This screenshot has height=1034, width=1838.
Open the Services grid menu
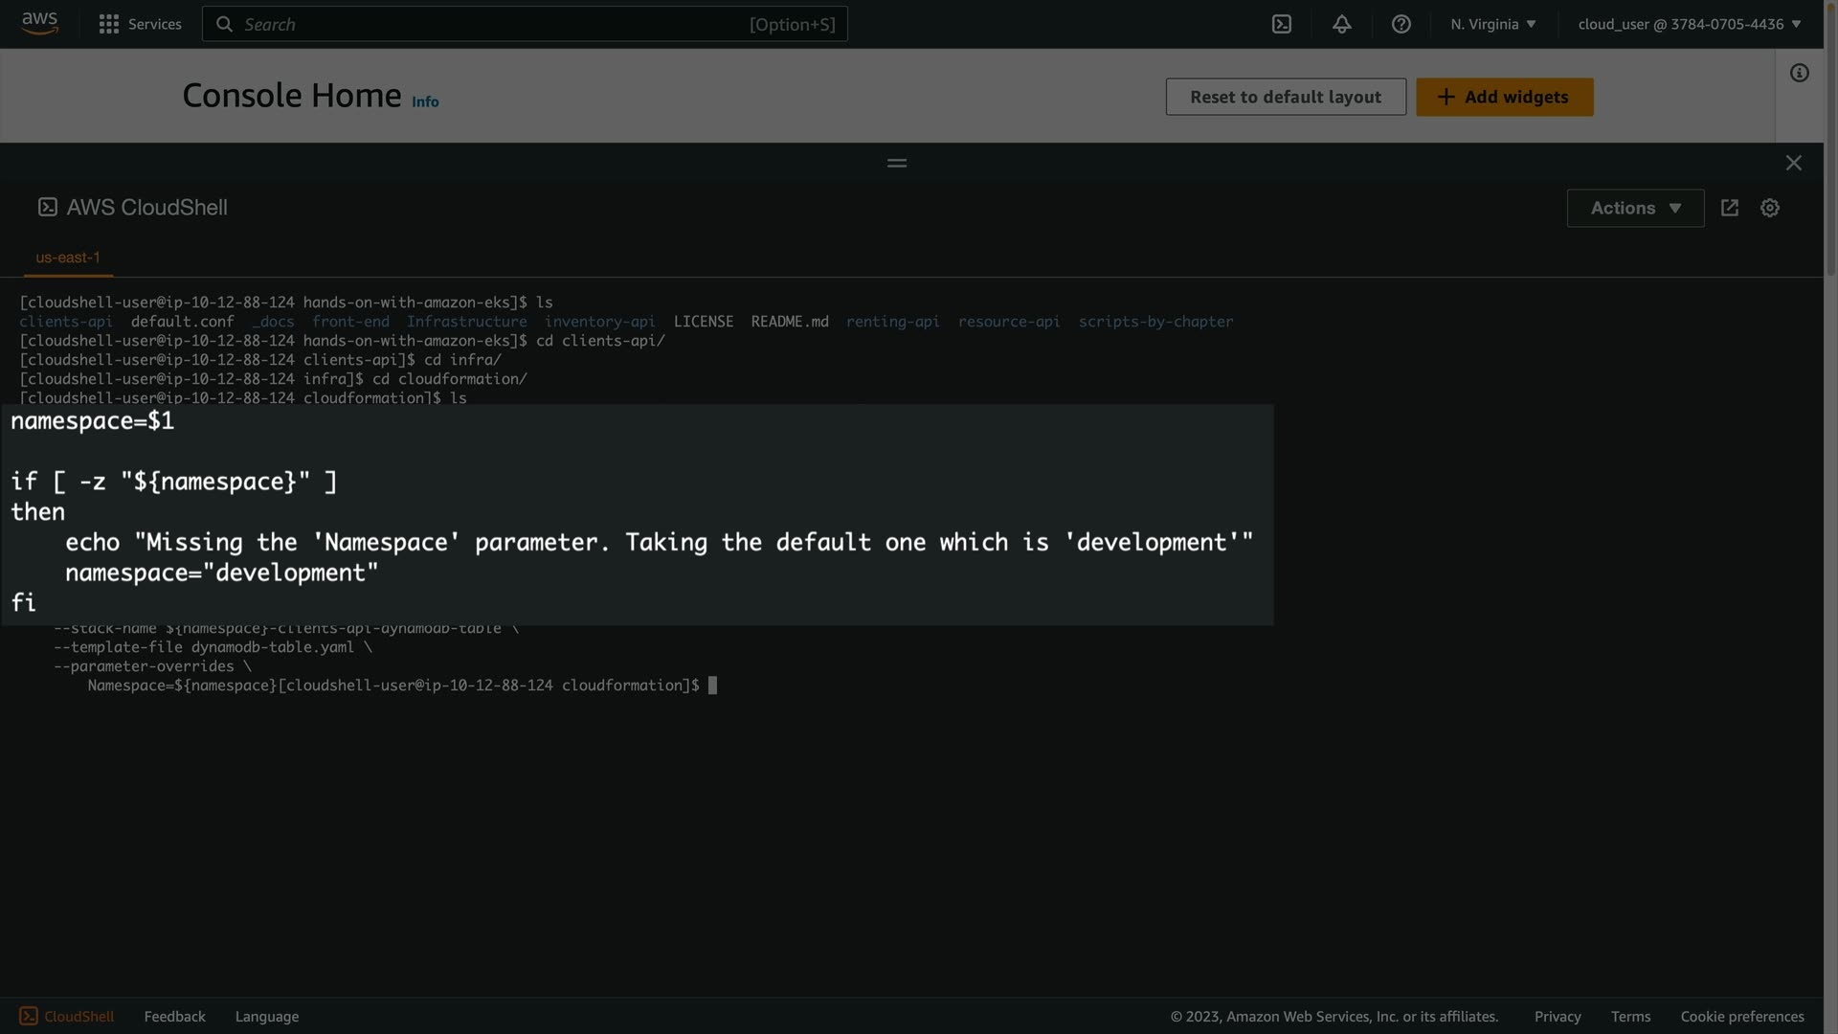[x=140, y=24]
